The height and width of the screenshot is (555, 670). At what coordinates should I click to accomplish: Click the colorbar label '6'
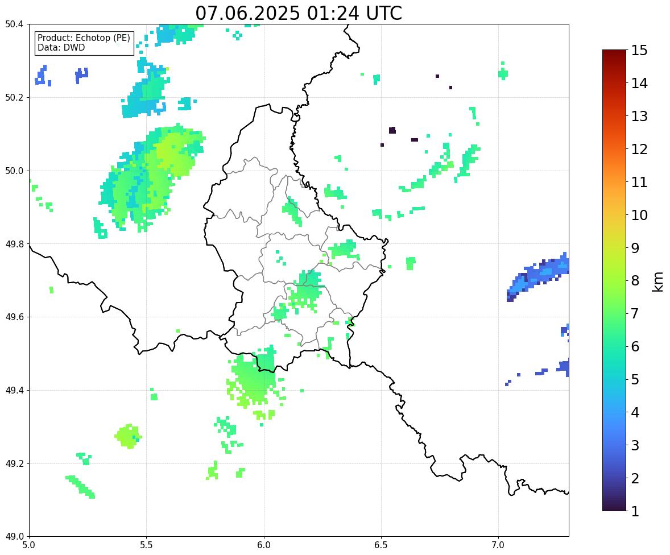[x=635, y=346]
